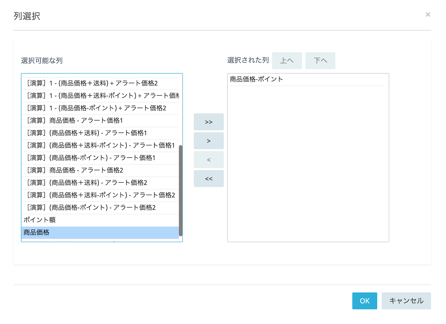This screenshot has height=324, width=446.
Task: Select 商品価格-ポイント in selected columns list
Action: coord(256,79)
